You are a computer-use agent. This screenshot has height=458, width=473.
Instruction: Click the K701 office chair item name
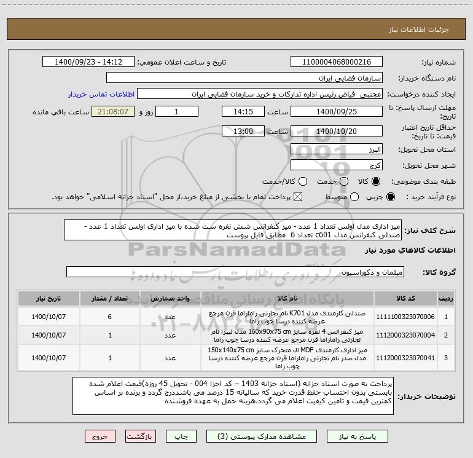(287, 317)
